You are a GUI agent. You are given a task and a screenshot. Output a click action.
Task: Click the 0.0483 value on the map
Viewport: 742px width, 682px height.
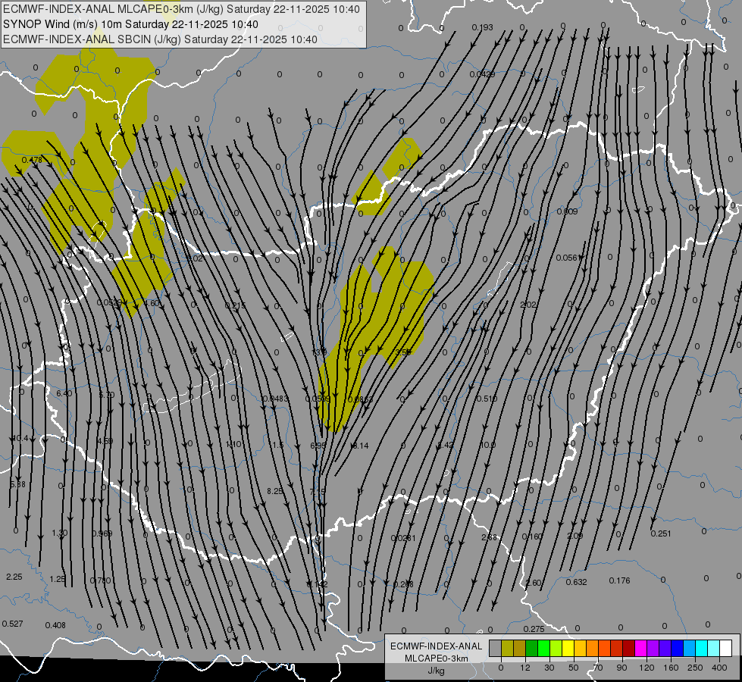coord(275,399)
